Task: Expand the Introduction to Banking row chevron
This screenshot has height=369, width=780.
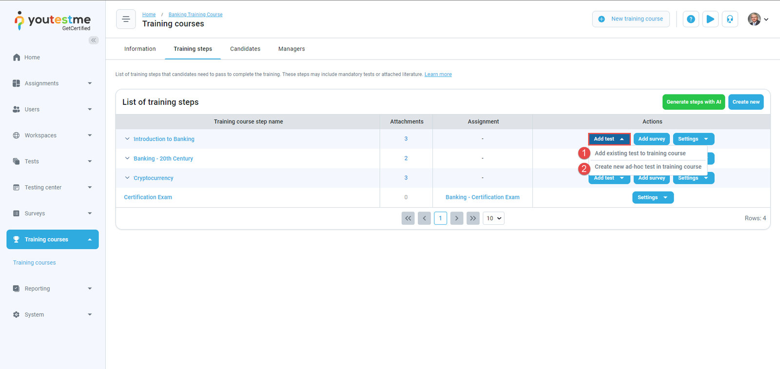Action: [127, 139]
